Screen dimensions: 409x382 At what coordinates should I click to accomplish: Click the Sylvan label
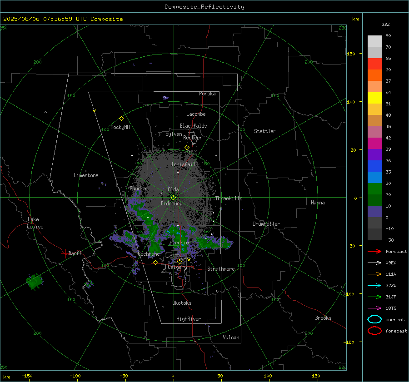click(174, 134)
